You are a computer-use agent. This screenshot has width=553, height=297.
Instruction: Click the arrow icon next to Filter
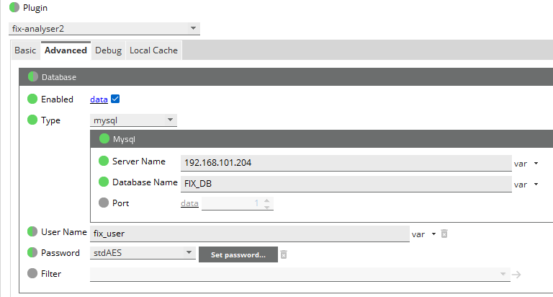click(x=516, y=274)
